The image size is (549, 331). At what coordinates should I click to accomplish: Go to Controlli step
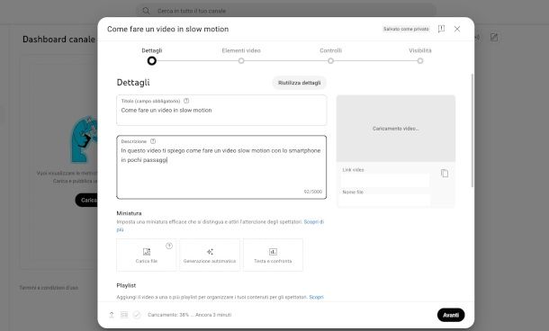pos(330,56)
